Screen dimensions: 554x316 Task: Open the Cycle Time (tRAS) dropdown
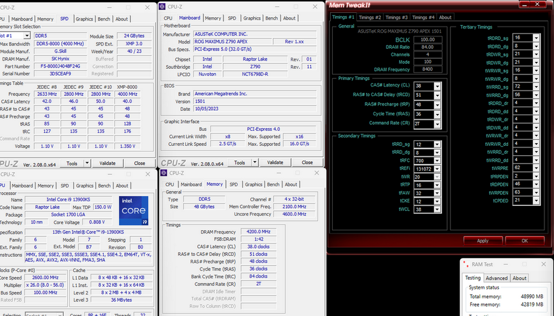point(438,114)
